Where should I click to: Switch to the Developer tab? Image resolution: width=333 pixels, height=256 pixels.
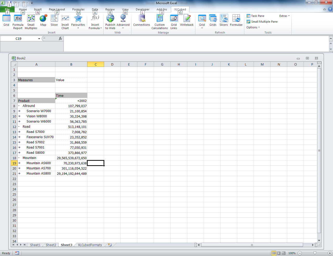[143, 9]
